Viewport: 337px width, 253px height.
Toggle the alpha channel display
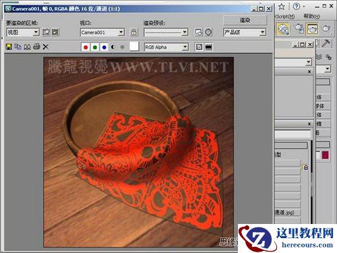(113, 47)
